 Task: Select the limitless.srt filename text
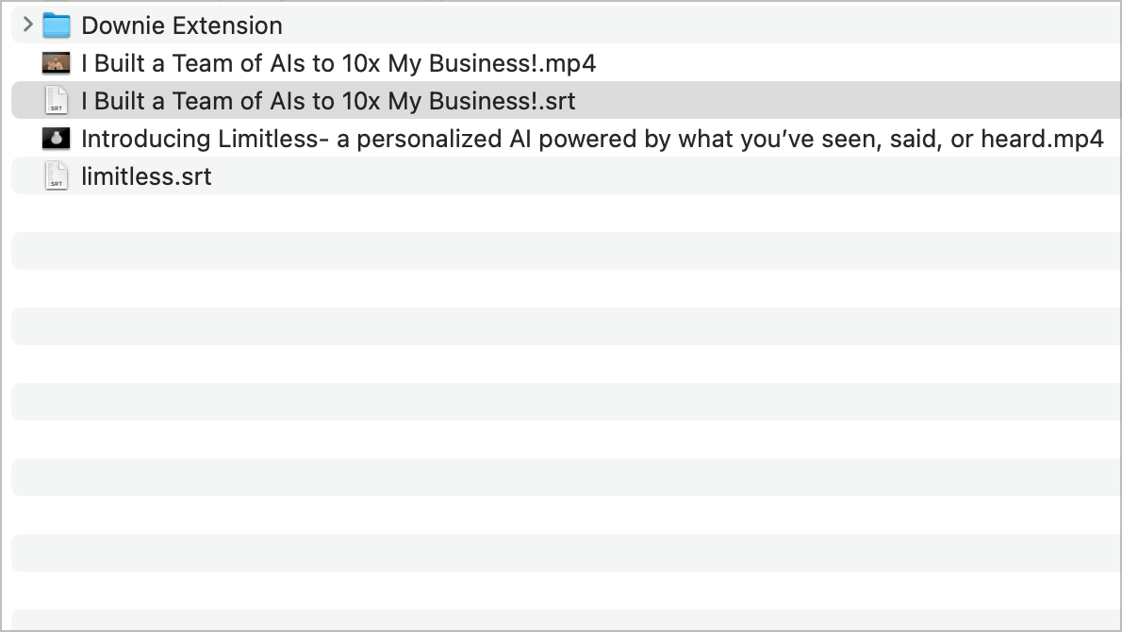point(147,176)
